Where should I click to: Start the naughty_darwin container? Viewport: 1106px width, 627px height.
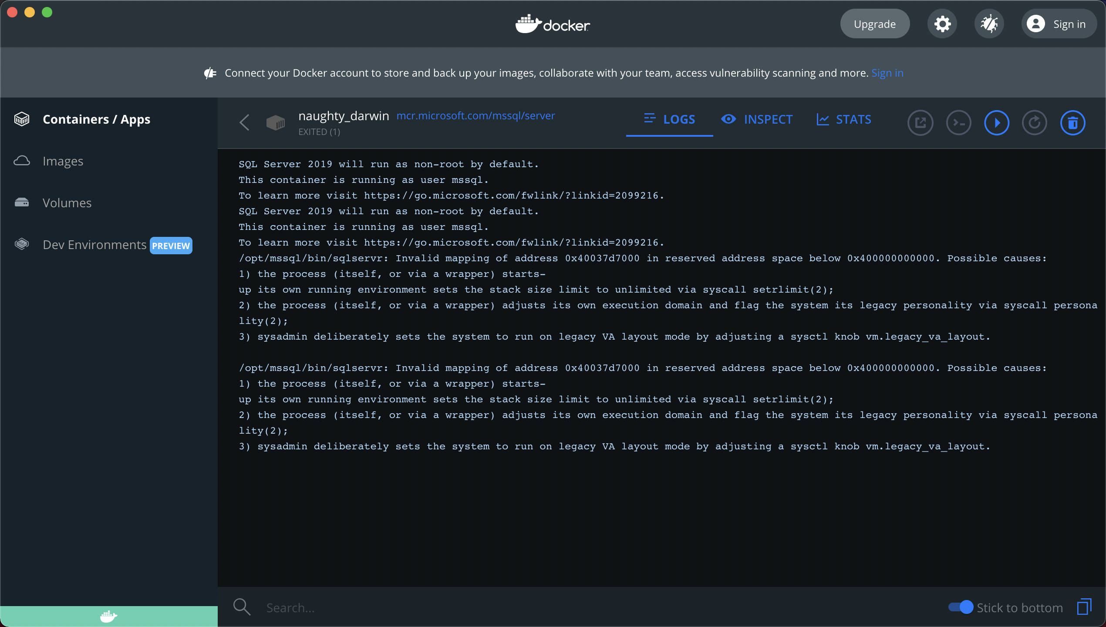coord(997,123)
